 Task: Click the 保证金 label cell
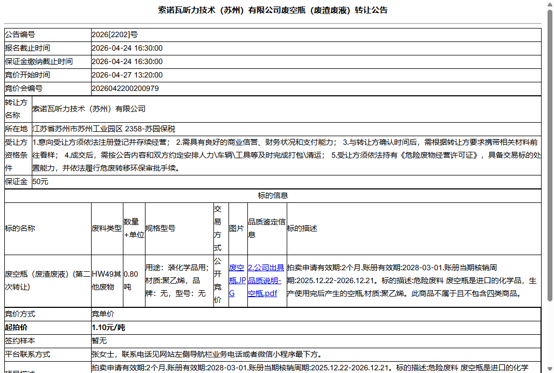pos(18,182)
